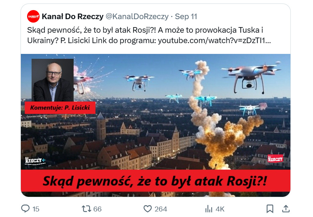Open the Kanał Do Rzeczy profile avatar
The height and width of the screenshot is (217, 313).
(33, 16)
